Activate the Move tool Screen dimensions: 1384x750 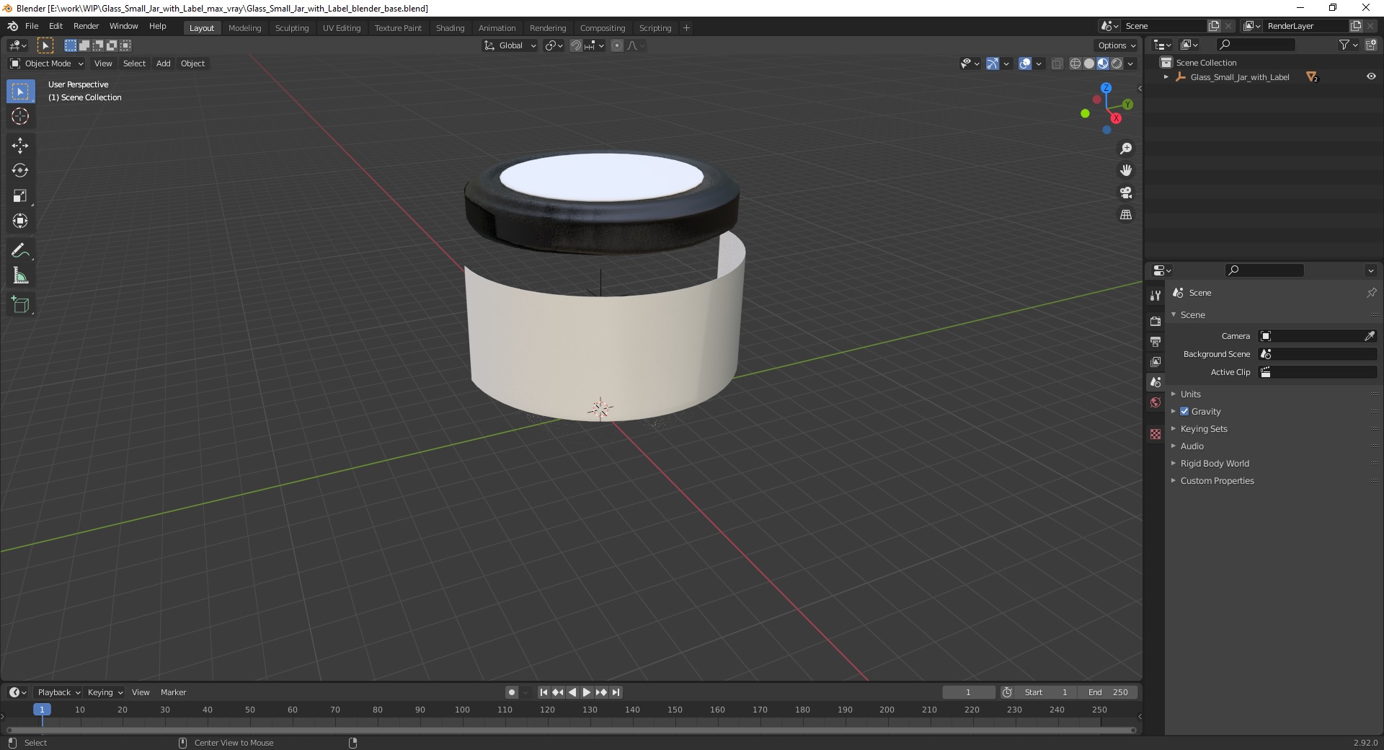(20, 146)
